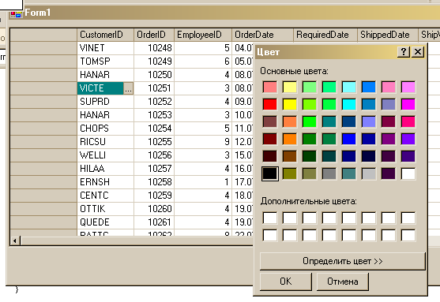Screen dimensions: 440x302
Task: Open the ellipsis editor button in VICTE cell
Action: pyautogui.click(x=128, y=88)
